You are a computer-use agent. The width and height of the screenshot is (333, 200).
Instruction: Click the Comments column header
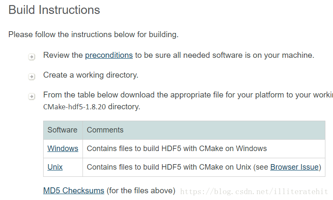(204, 130)
